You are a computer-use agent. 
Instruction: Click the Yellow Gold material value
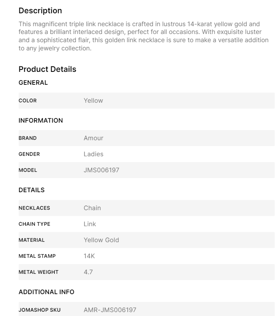pyautogui.click(x=101, y=240)
